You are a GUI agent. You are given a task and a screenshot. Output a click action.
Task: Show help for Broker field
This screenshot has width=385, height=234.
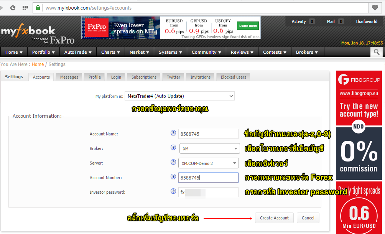(x=173, y=147)
